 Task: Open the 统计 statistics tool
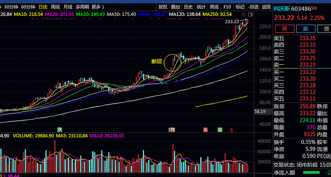click(x=201, y=7)
